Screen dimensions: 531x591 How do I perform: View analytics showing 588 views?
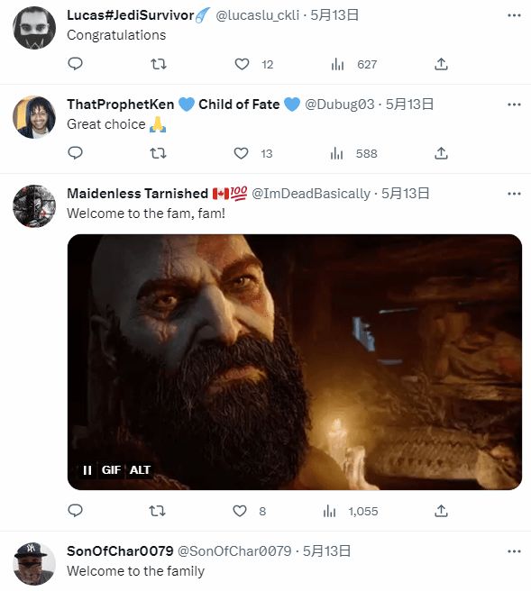[x=353, y=153]
